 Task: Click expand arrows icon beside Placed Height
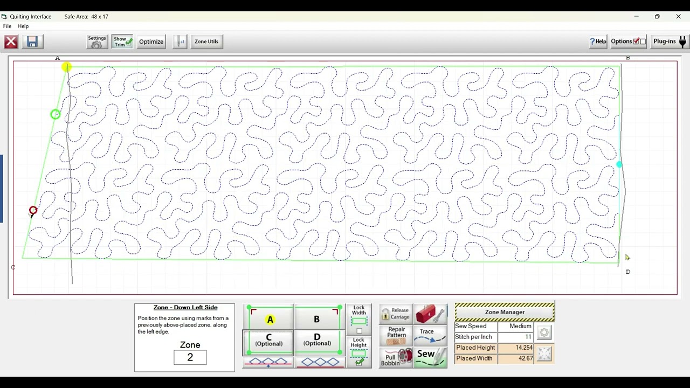[544, 354]
